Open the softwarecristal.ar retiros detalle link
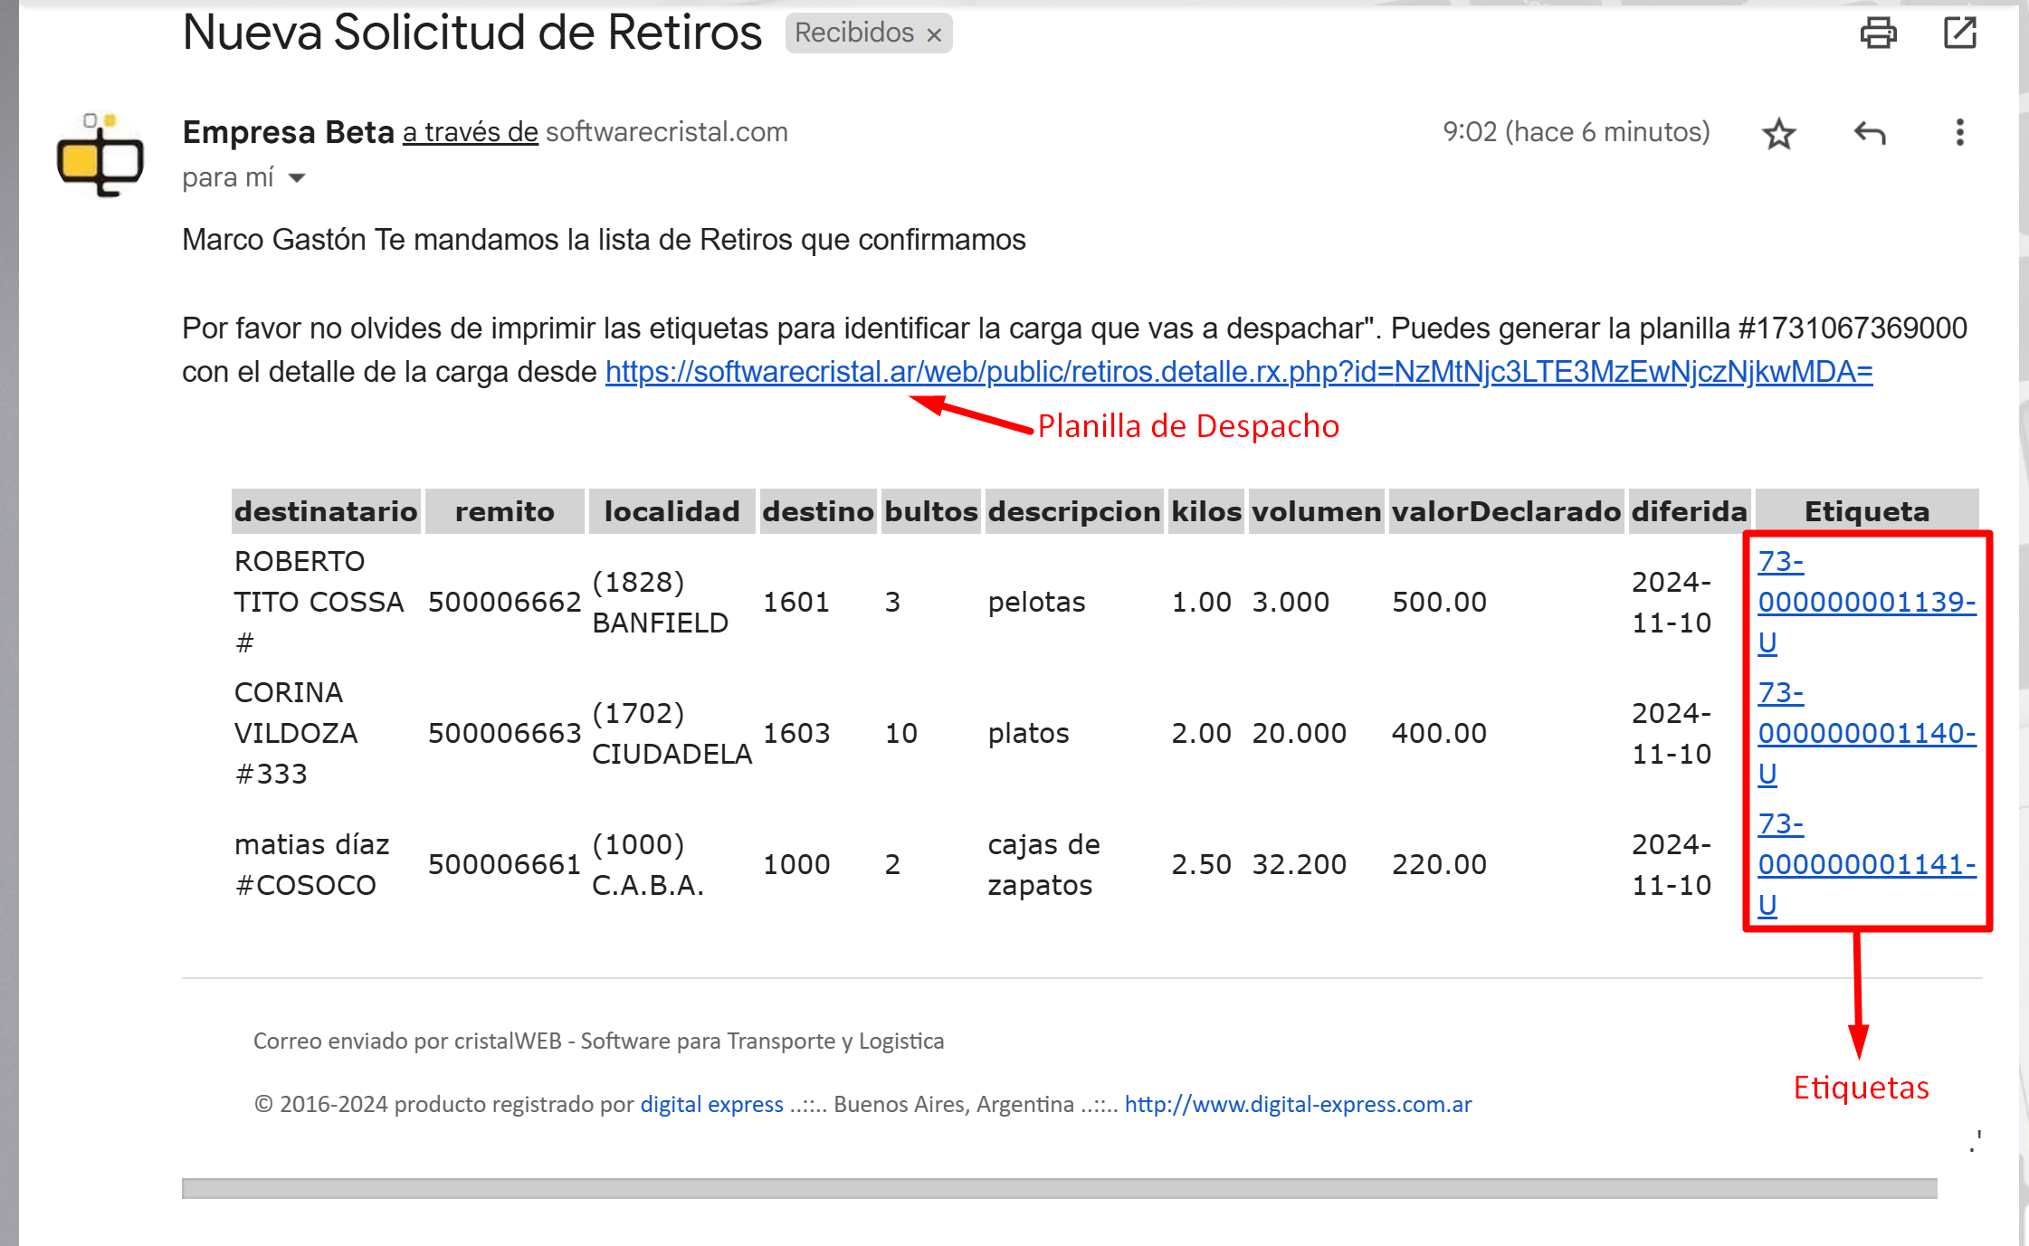 [x=1238, y=372]
